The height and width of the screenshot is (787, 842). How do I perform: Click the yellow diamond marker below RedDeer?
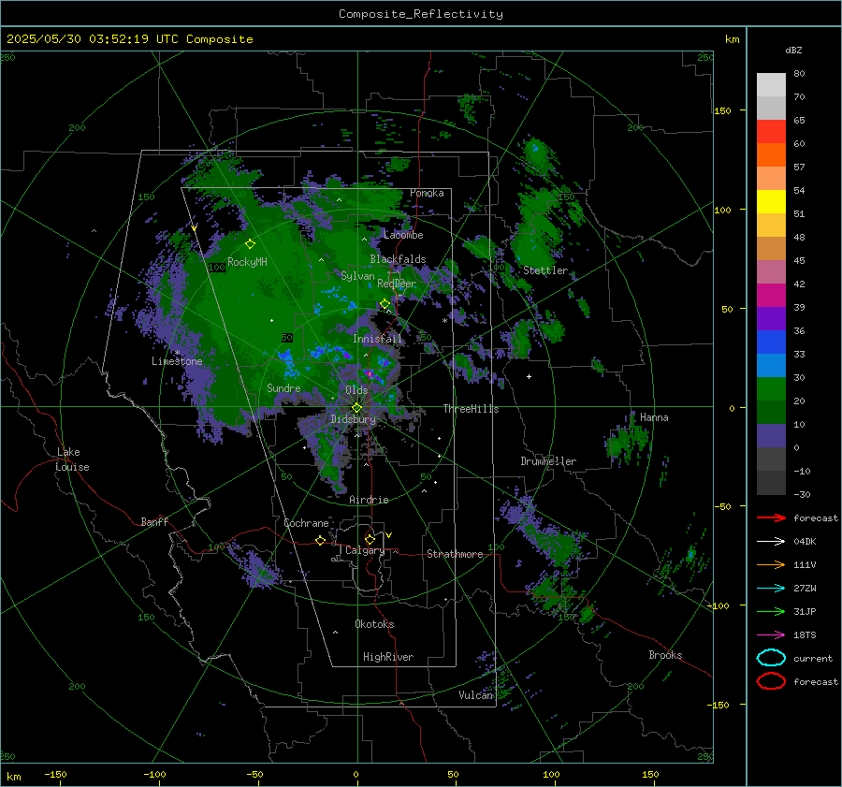tap(385, 304)
